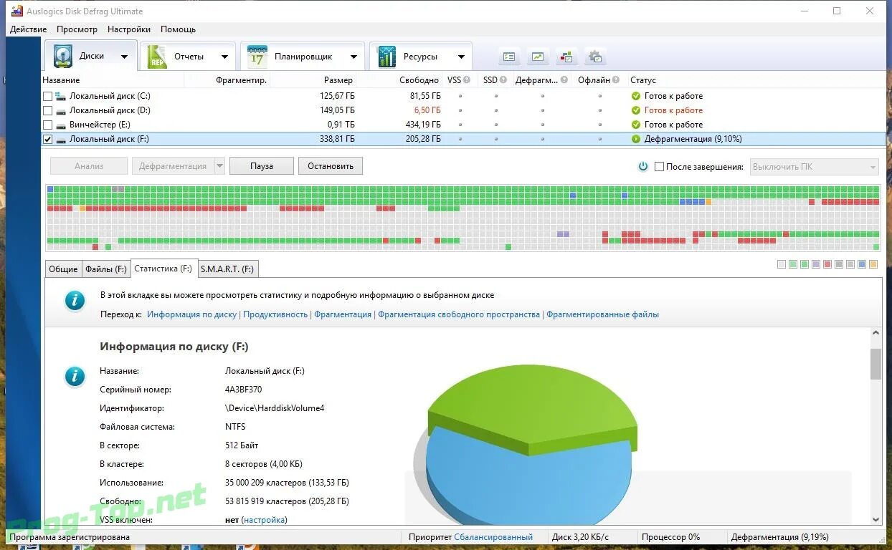Screen dimensions: 892x550
Task: Click the help icon next to SSD
Action: pyautogui.click(x=503, y=80)
